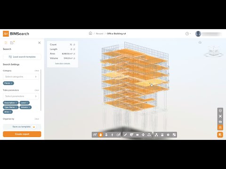Clear the Organize by setting

tap(37, 119)
